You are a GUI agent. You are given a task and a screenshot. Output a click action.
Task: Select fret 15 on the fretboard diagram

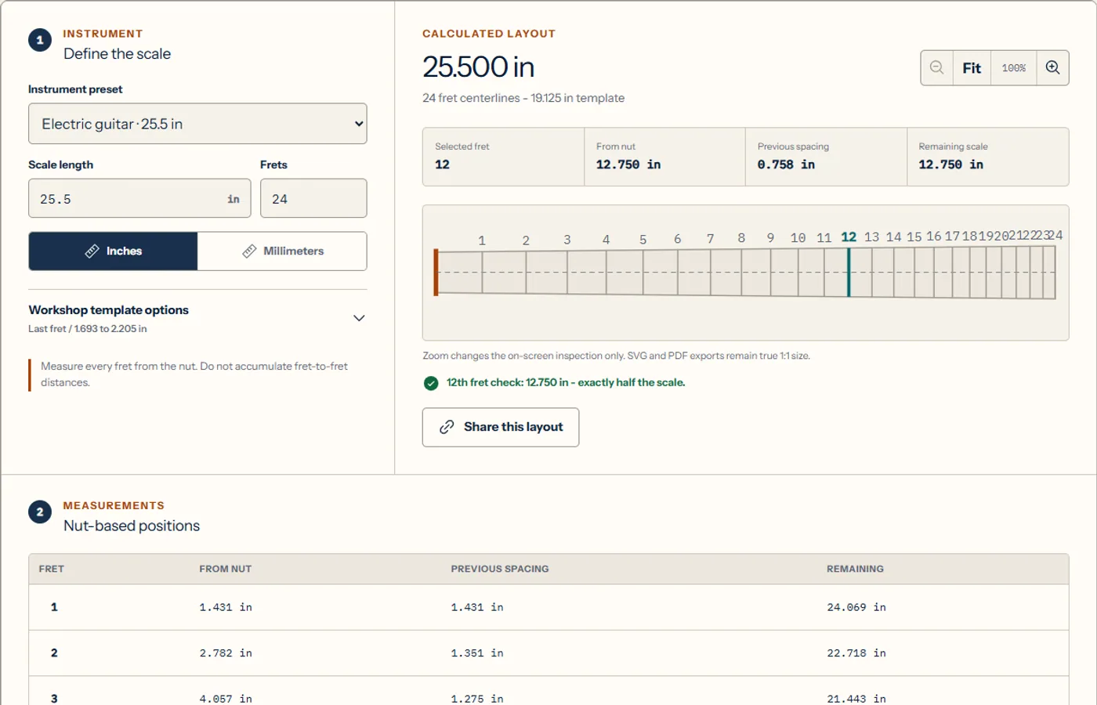click(914, 272)
